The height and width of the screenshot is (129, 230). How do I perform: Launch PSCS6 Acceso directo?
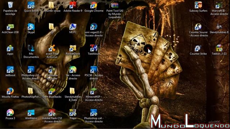[x=94, y=70]
